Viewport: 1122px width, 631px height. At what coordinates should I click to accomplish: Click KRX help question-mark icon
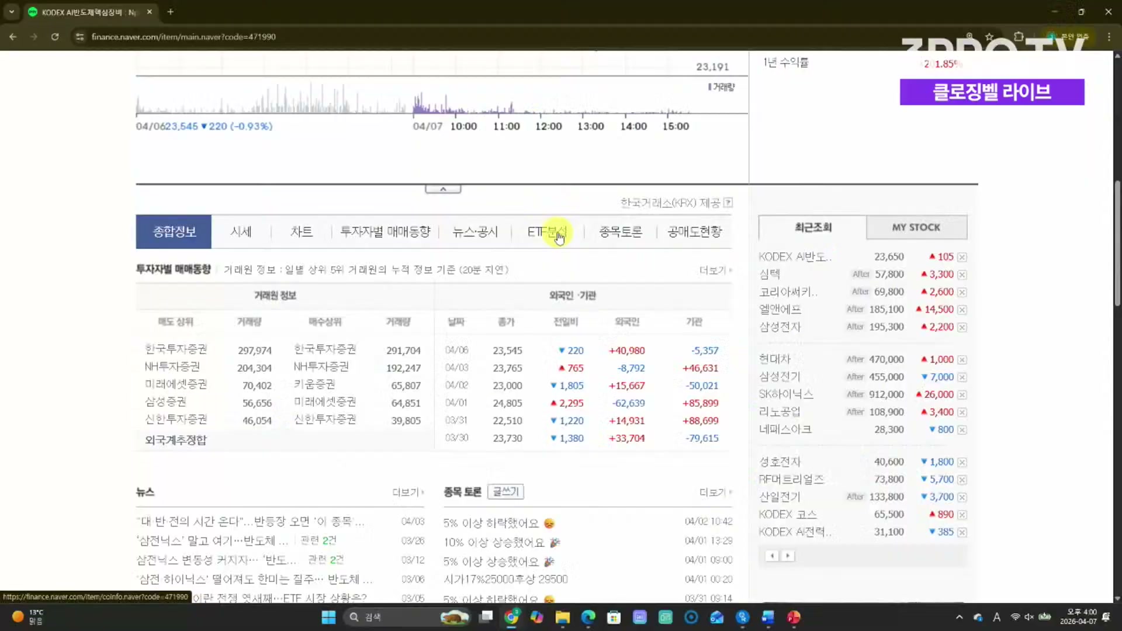(x=728, y=203)
